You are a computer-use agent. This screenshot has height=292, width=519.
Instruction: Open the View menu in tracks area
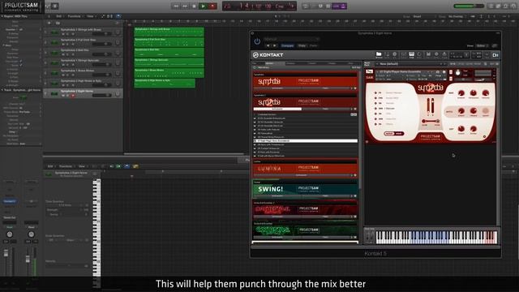coord(90,16)
